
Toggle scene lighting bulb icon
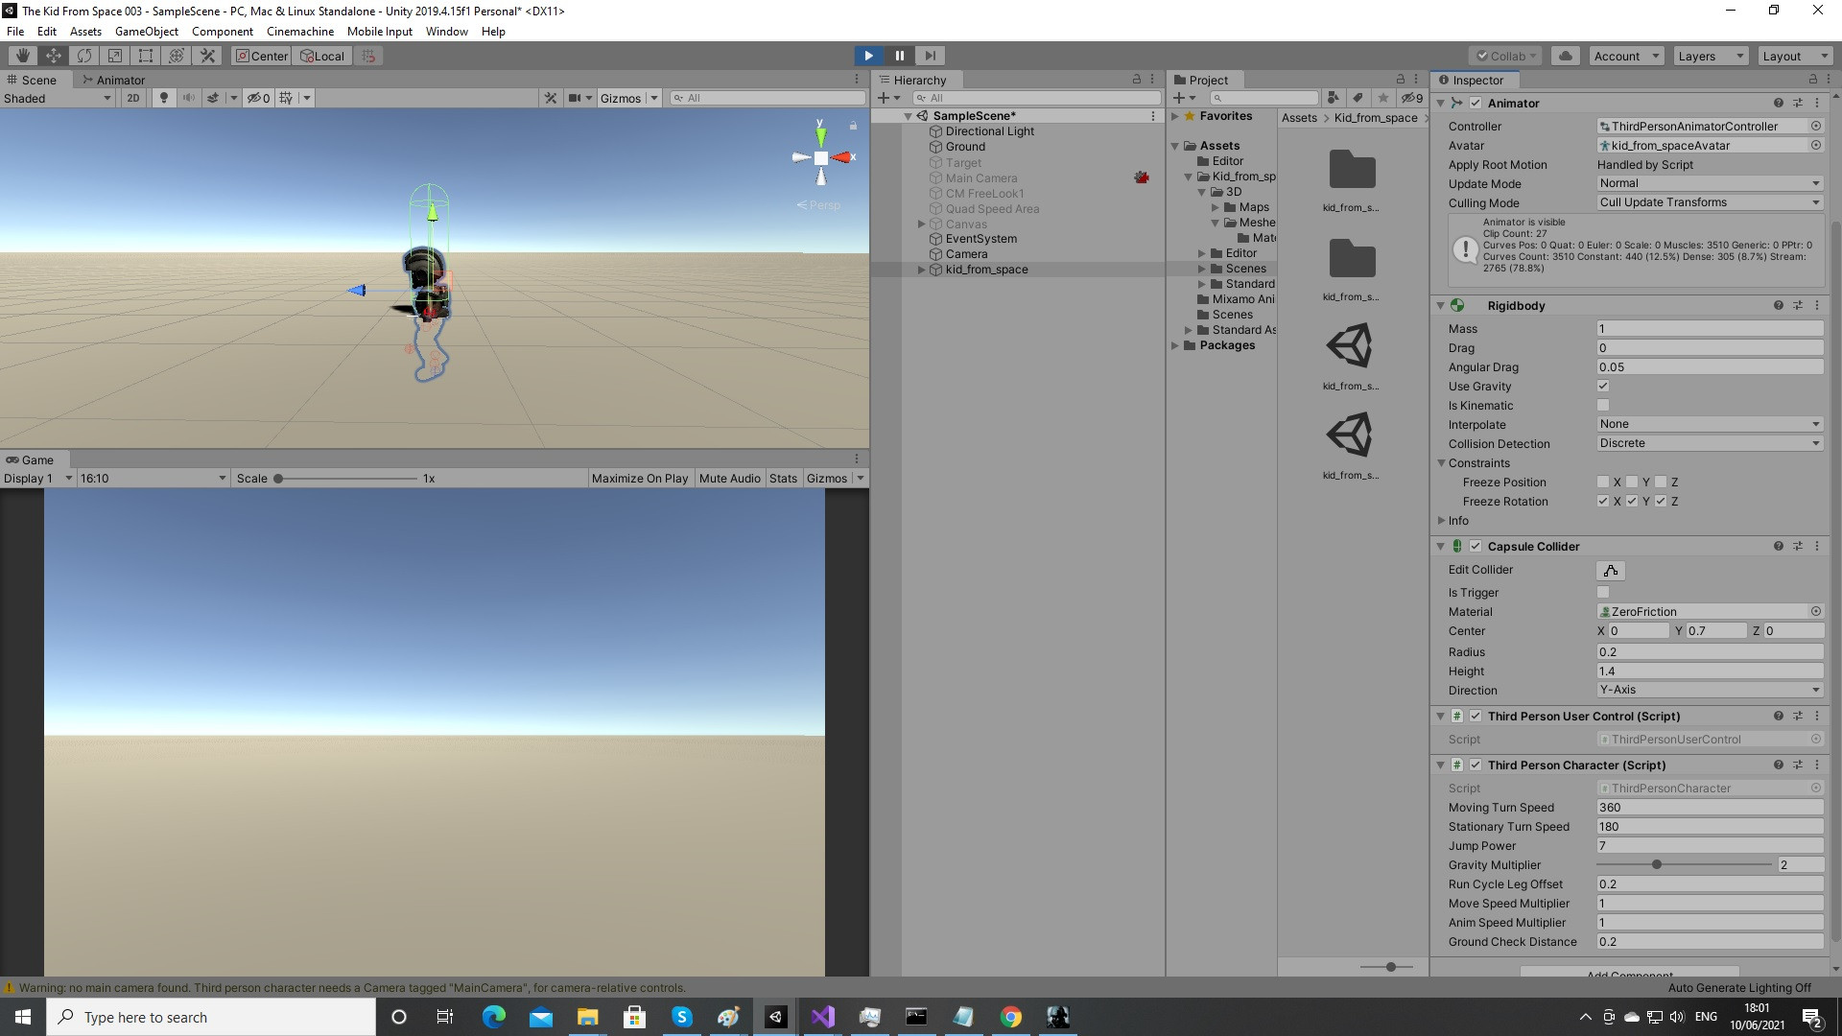(164, 98)
